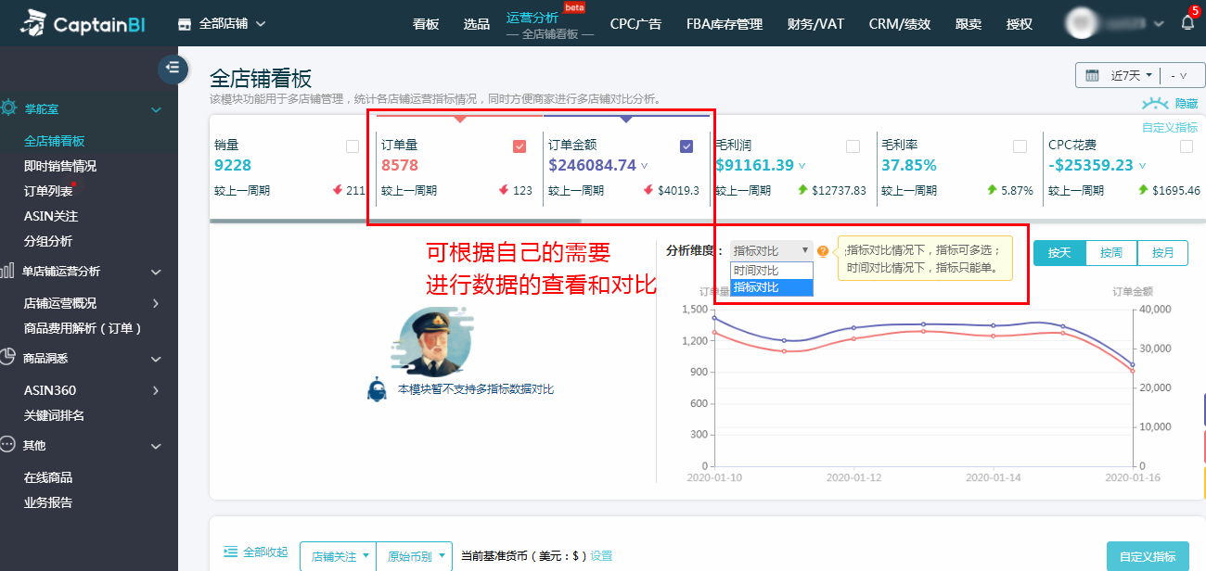The height and width of the screenshot is (571, 1206).
Task: Open the 全部店铺 store dropdown
Action: click(x=223, y=23)
